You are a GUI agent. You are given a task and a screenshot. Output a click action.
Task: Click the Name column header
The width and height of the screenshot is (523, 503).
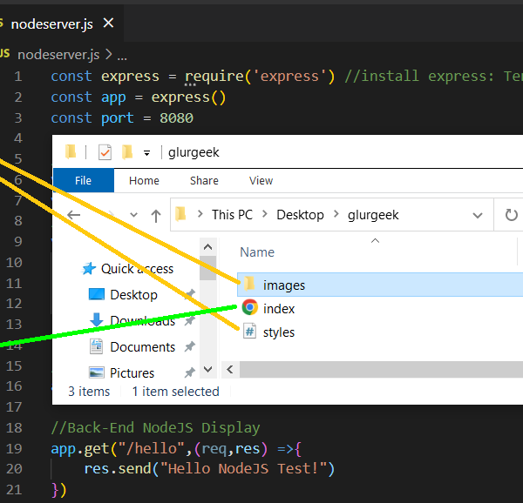(257, 252)
